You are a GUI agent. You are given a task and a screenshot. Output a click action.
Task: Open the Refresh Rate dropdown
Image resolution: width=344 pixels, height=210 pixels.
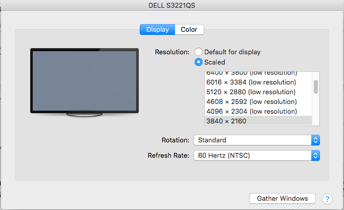(x=256, y=155)
